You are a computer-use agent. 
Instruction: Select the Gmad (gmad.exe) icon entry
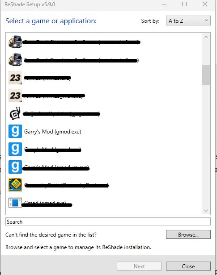[15, 203]
